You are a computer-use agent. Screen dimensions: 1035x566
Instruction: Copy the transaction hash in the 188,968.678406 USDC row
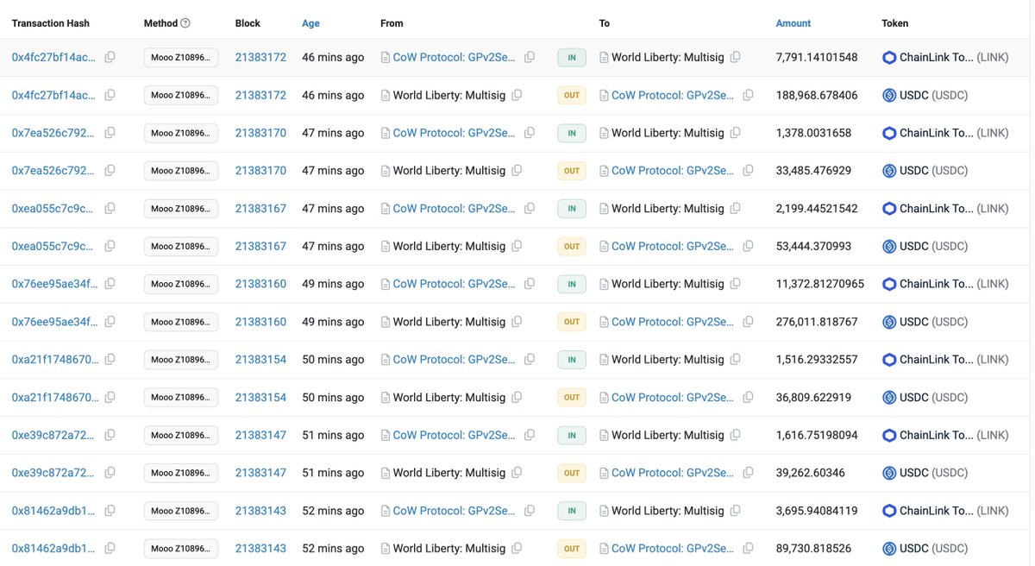pyautogui.click(x=110, y=95)
